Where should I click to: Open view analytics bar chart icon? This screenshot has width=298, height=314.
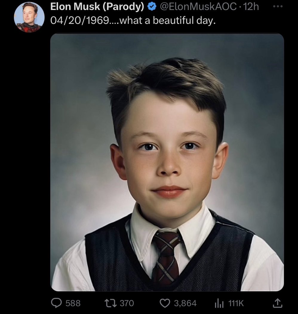click(x=219, y=303)
